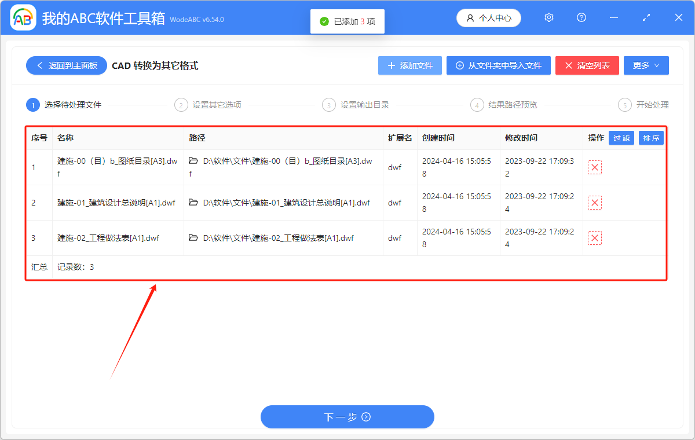This screenshot has width=695, height=440.
Task: Delete 建施-02 using its red X icon
Action: coord(595,237)
